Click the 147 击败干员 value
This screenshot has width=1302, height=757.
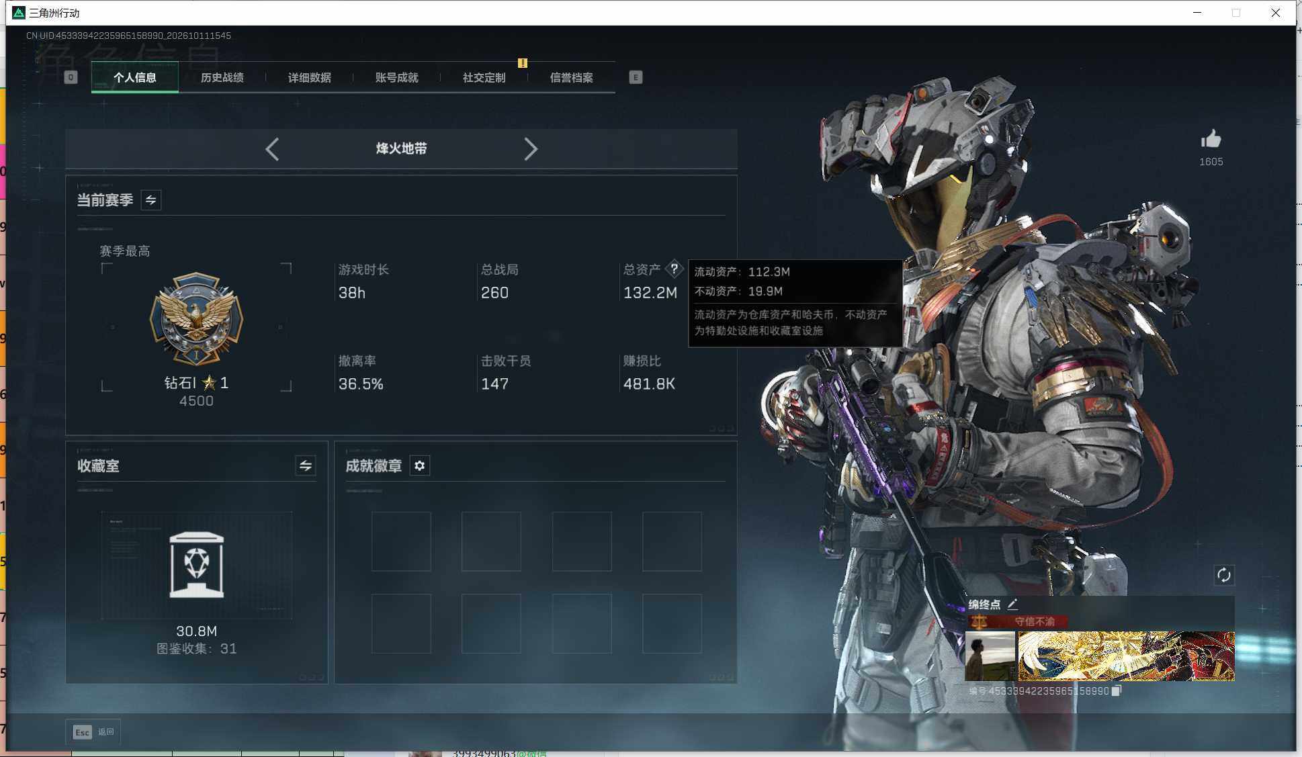(x=494, y=384)
